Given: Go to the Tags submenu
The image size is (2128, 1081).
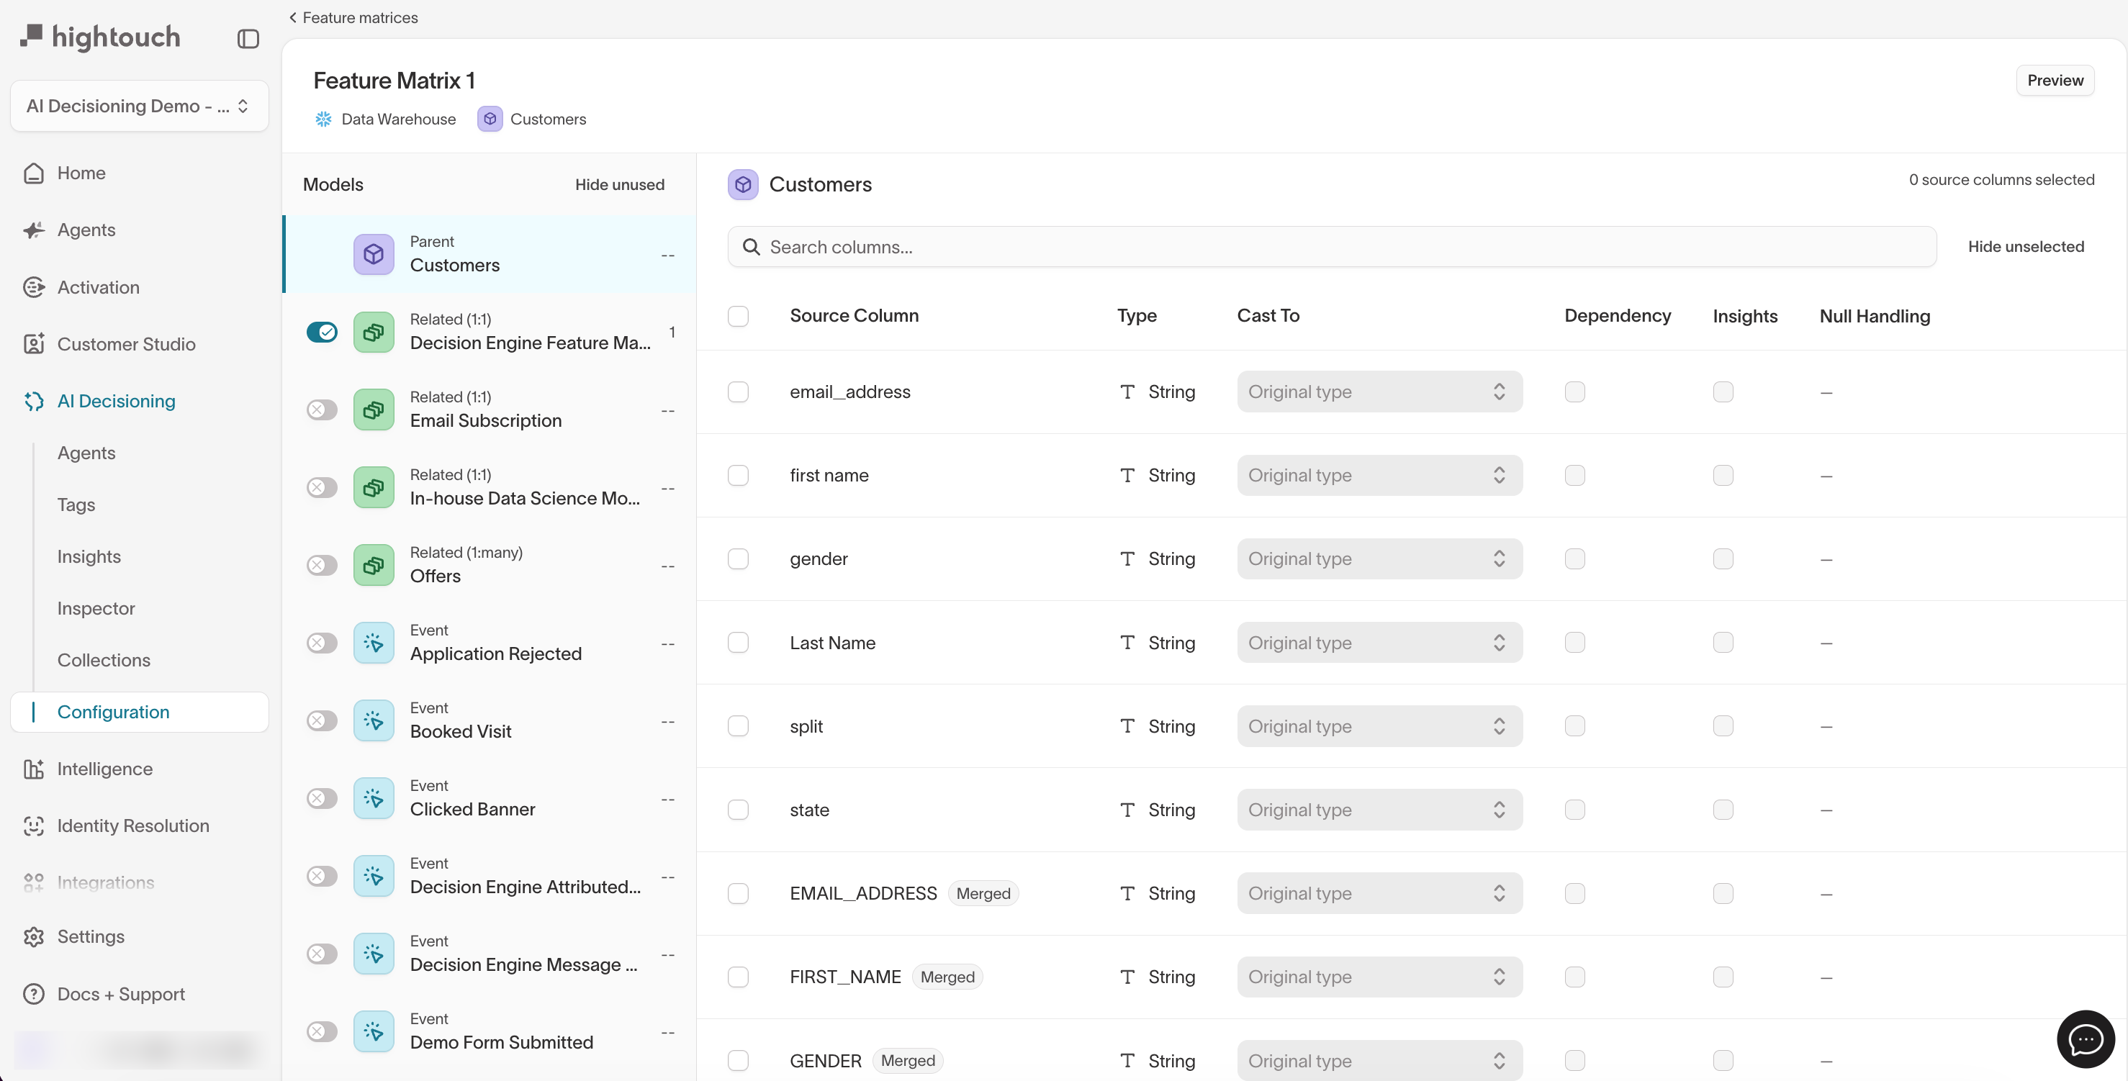Looking at the screenshot, I should tap(76, 504).
